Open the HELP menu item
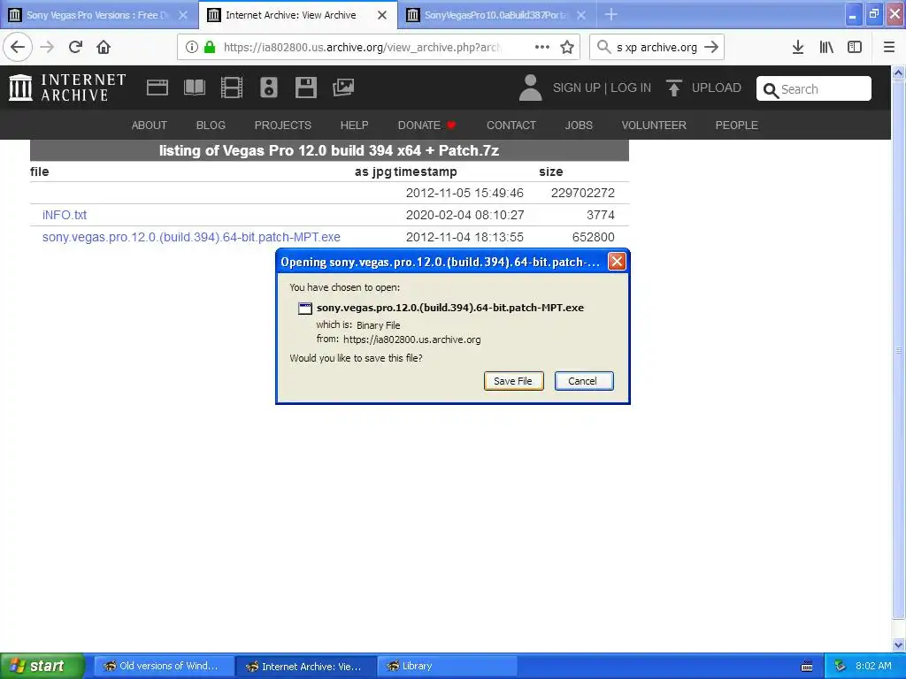This screenshot has width=906, height=679. pyautogui.click(x=354, y=126)
